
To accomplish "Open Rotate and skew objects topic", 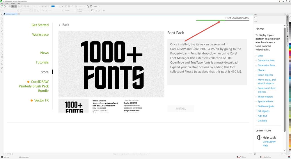I will [267, 90].
